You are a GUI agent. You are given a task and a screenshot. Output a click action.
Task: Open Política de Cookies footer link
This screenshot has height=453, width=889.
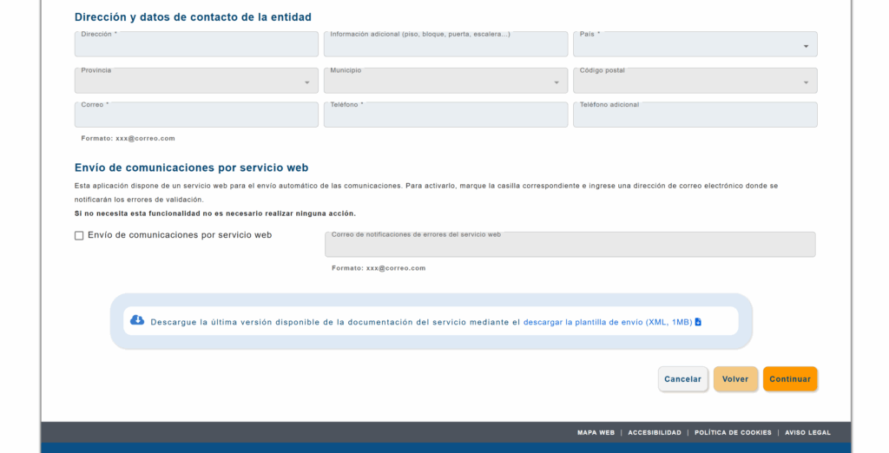pyautogui.click(x=733, y=432)
